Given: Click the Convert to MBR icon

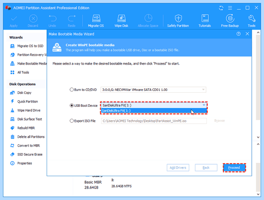Looking at the screenshot, I should (12, 145).
